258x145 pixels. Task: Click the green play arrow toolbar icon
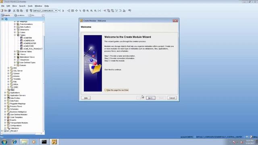tap(63, 11)
